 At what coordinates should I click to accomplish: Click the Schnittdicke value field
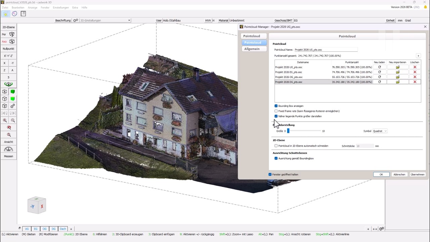point(365,146)
